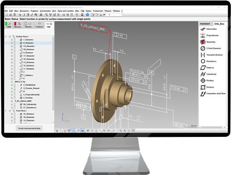
Task: Choose the Symmetry icon in Assistant panel
Action: tap(203, 42)
